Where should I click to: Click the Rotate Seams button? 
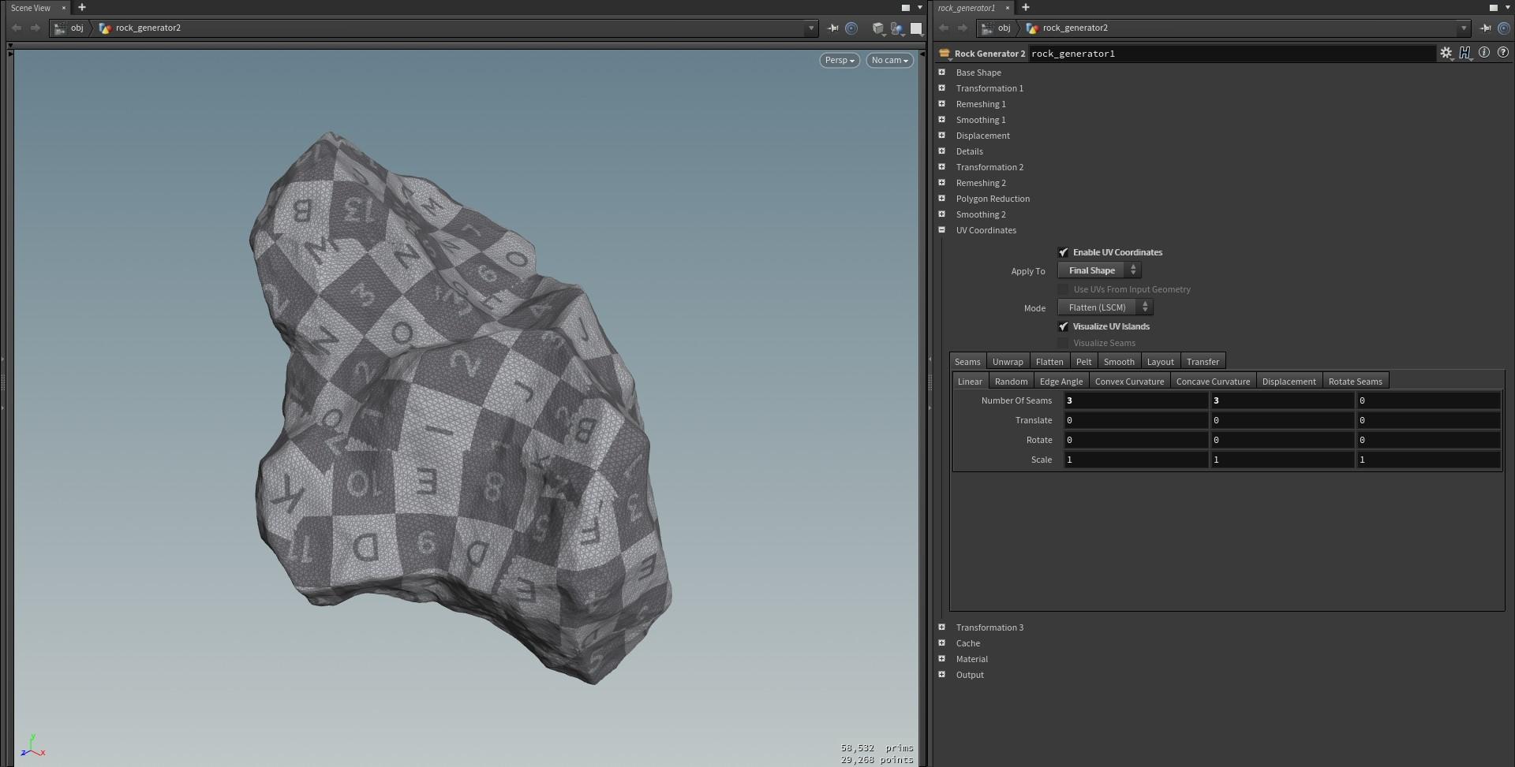pos(1356,381)
